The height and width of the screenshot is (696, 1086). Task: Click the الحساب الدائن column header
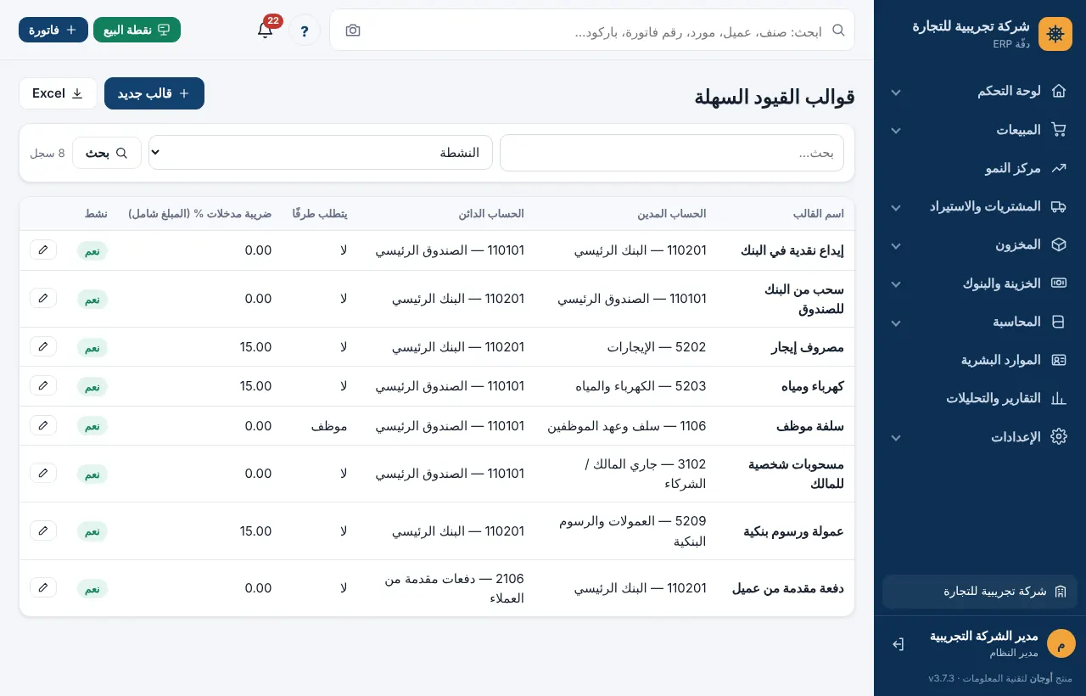491,213
